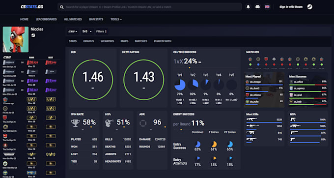
Task: Switch to the Matches tab
Action: click(x=141, y=41)
